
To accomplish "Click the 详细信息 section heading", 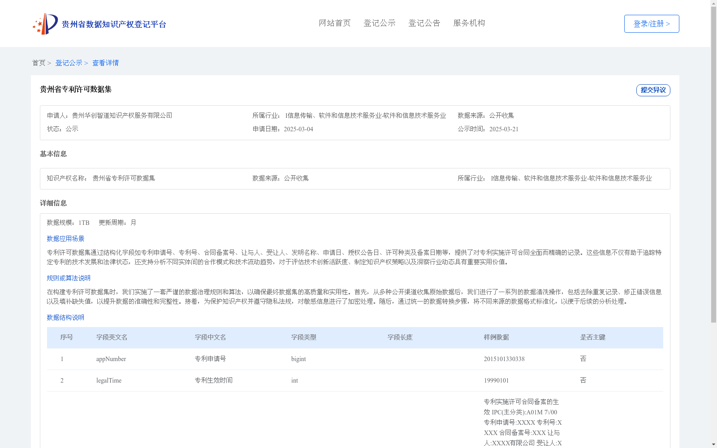I will tap(53, 203).
